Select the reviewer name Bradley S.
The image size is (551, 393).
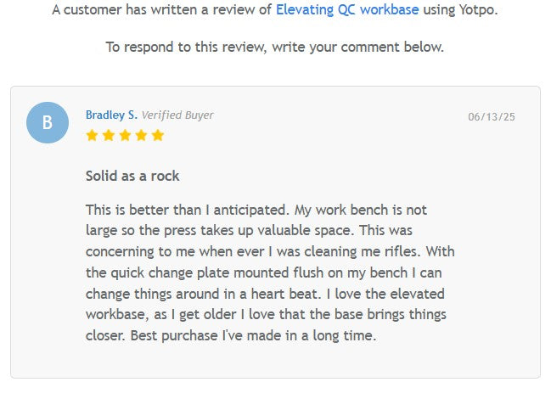click(x=111, y=115)
